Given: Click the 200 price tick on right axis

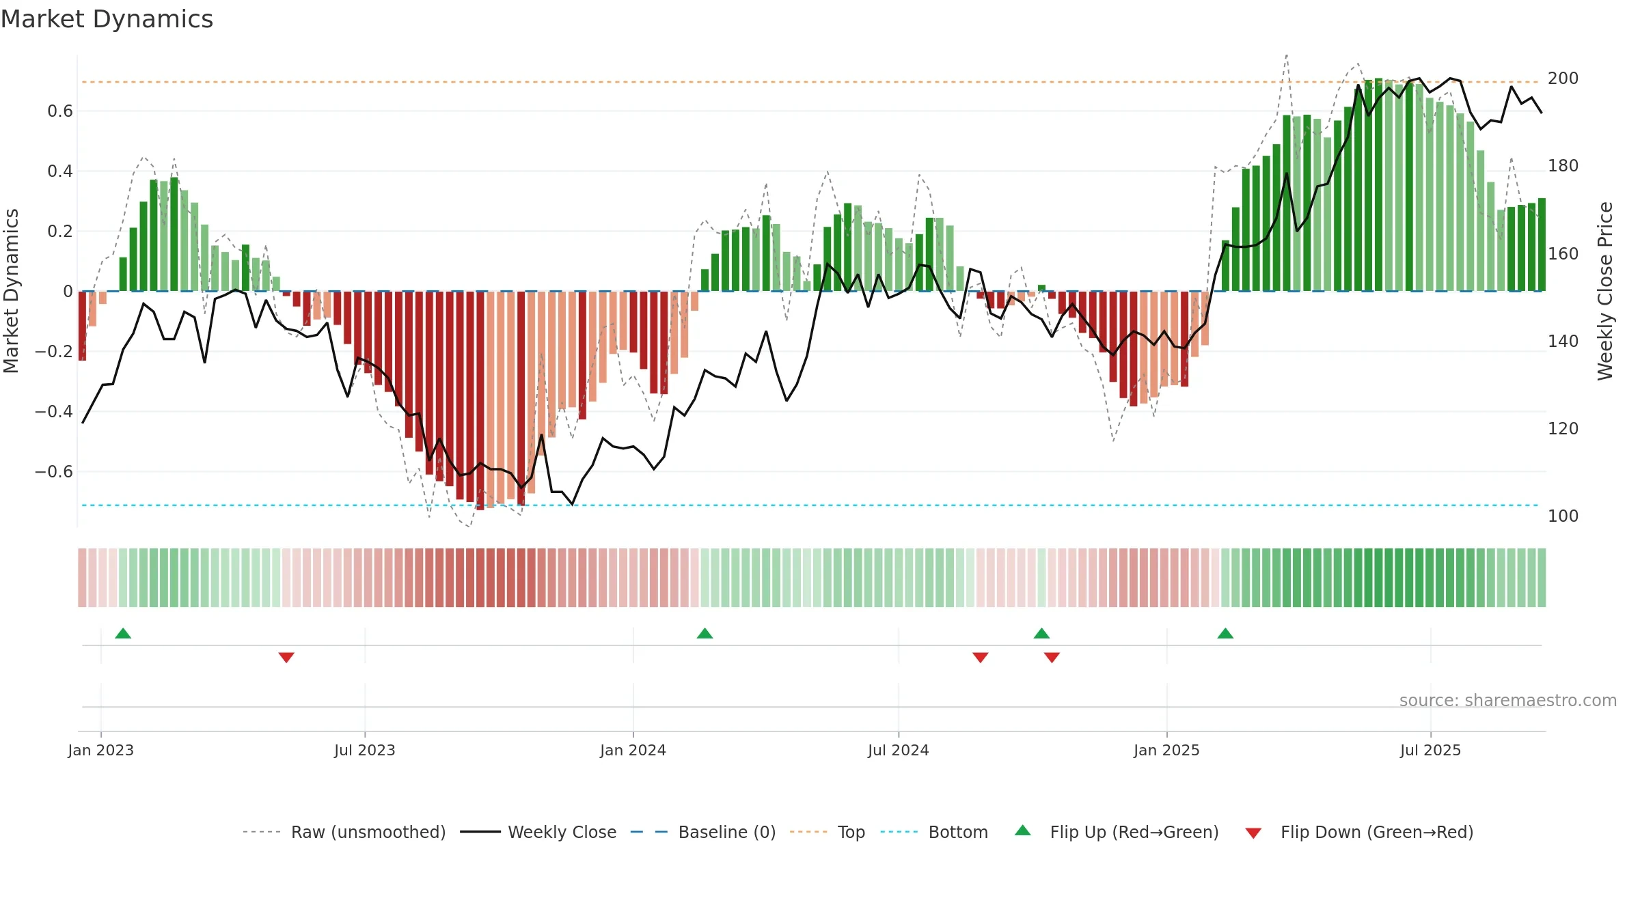Looking at the screenshot, I should (x=1563, y=79).
